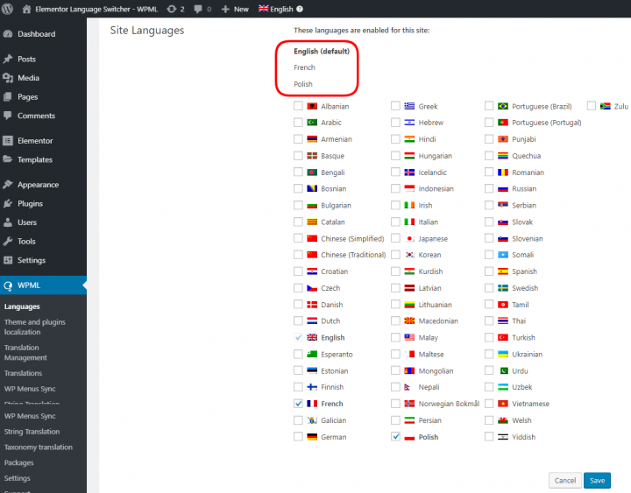Enable the Portuguese (Portugal) checkbox
The image size is (631, 493).
click(489, 123)
